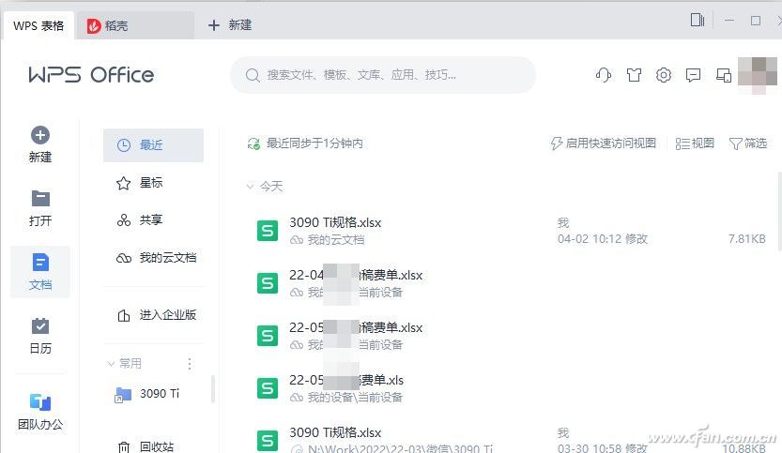Screen dimensions: 782x453
Task: Click the 新建 plus icon in sidebar
Action: click(39, 136)
